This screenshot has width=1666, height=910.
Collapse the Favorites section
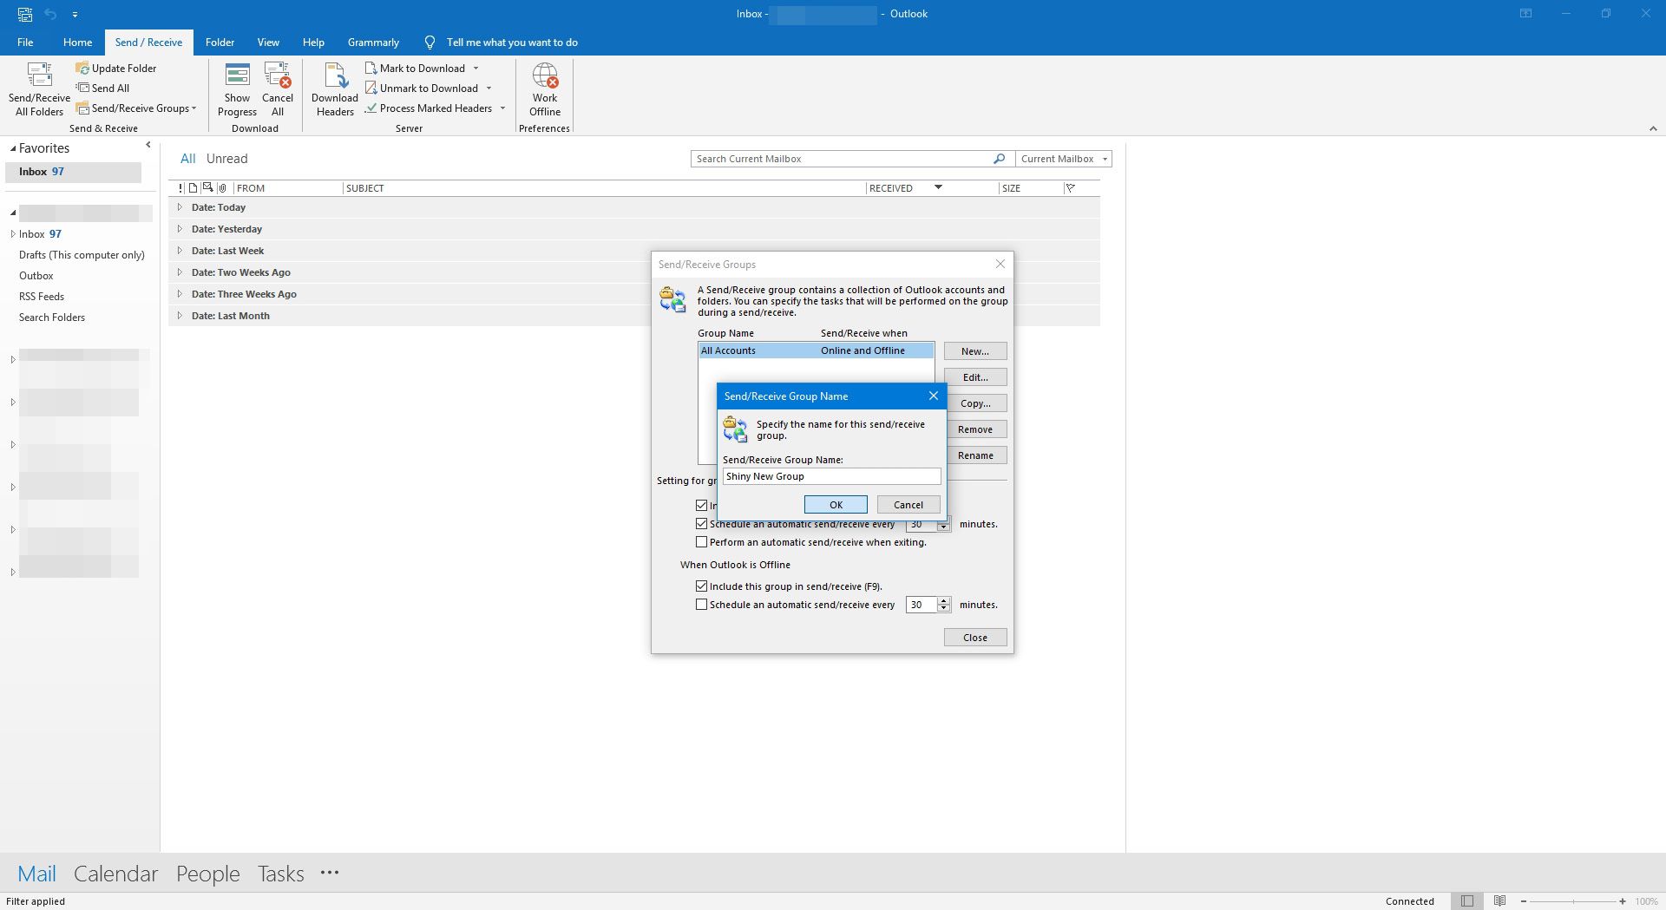[13, 148]
